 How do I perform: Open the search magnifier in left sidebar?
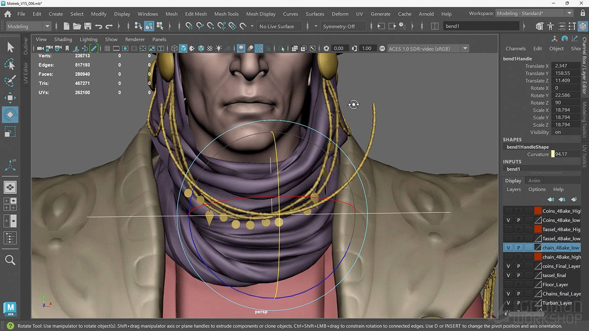click(x=10, y=261)
